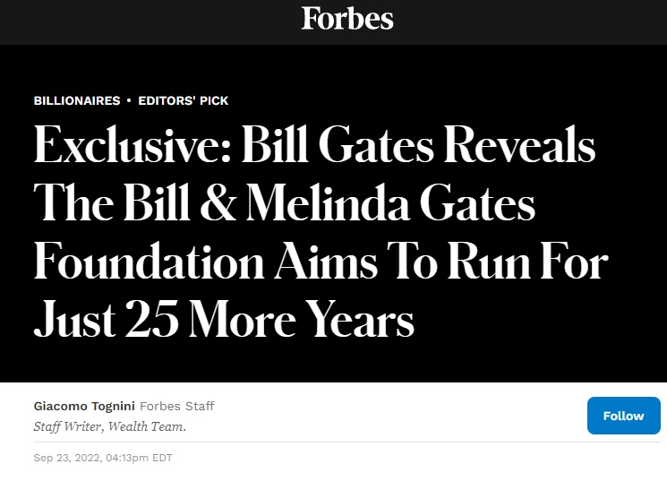This screenshot has width=667, height=481.
Task: Click the ampersand in the headline
Action: tap(218, 203)
